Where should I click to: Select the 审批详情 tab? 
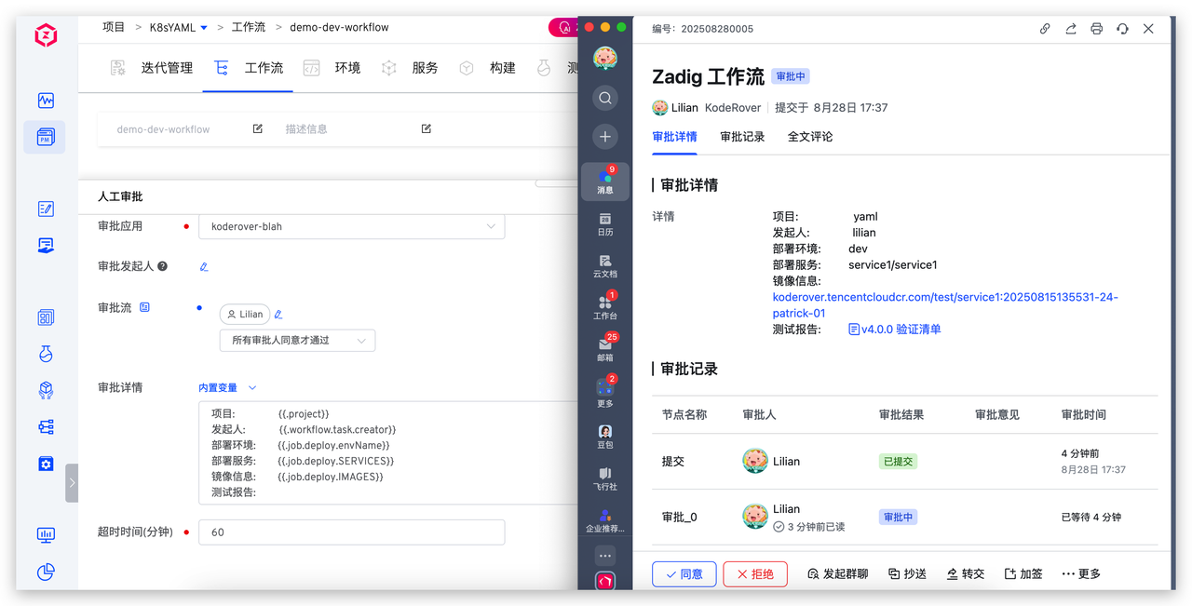675,137
